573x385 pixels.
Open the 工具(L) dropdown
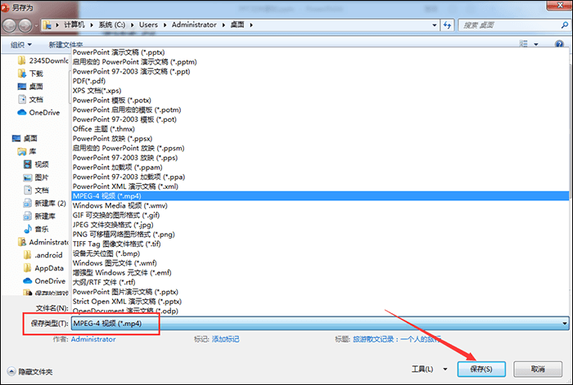tap(429, 369)
